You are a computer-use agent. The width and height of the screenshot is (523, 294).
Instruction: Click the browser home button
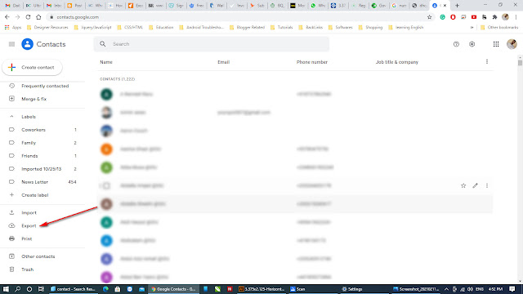[x=38, y=17]
